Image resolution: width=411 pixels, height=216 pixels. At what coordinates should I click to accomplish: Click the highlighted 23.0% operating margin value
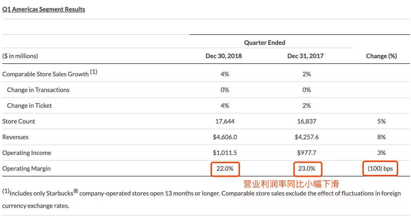[307, 168]
